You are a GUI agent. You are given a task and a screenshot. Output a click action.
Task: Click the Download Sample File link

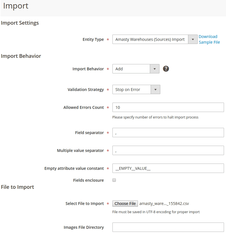pos(209,39)
